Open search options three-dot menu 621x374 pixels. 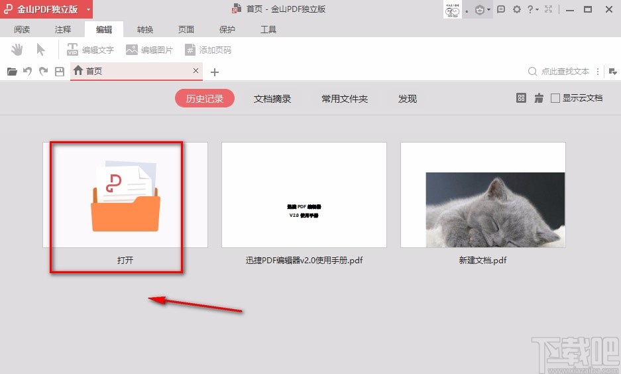598,72
